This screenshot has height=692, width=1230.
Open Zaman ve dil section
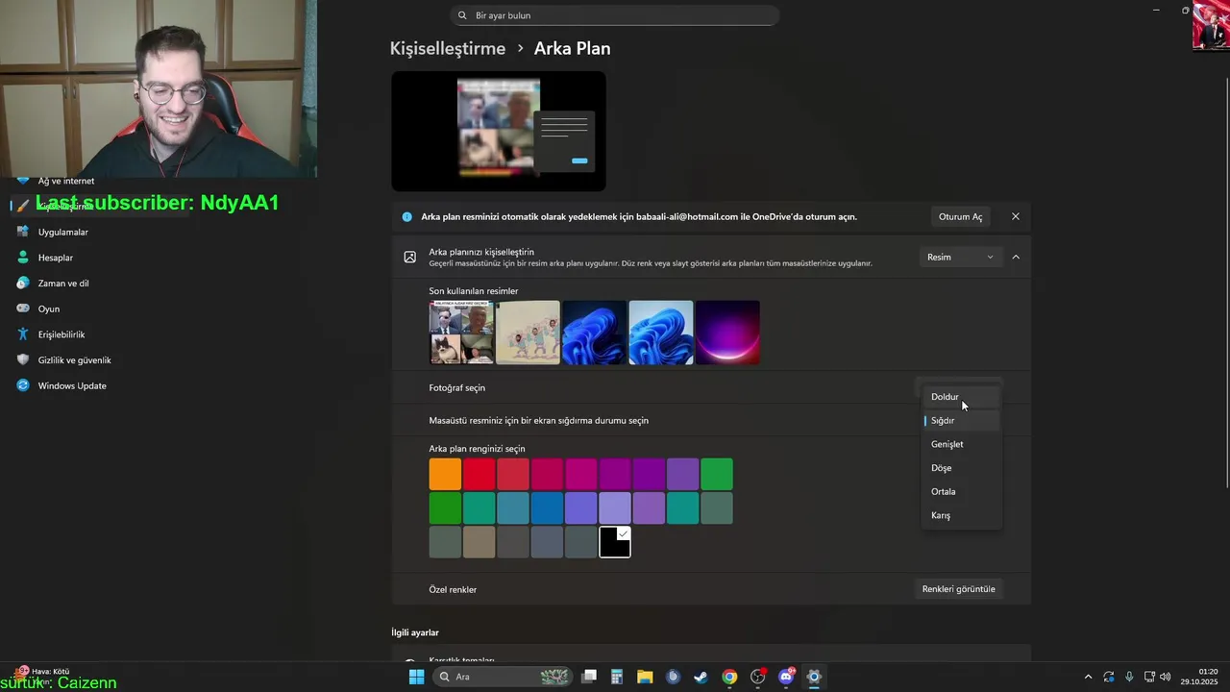point(63,284)
